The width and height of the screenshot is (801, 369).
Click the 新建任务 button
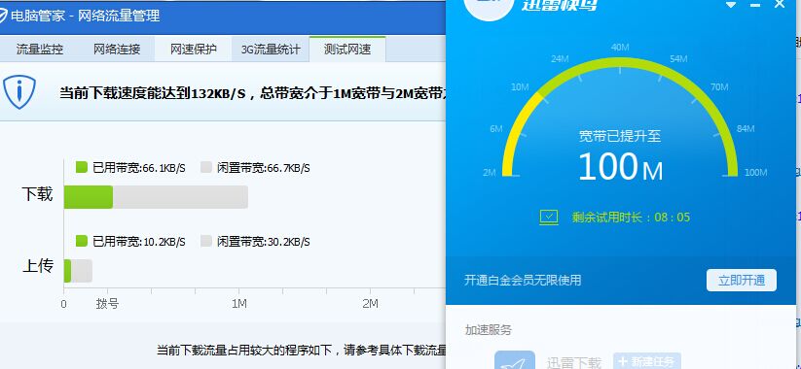(646, 361)
